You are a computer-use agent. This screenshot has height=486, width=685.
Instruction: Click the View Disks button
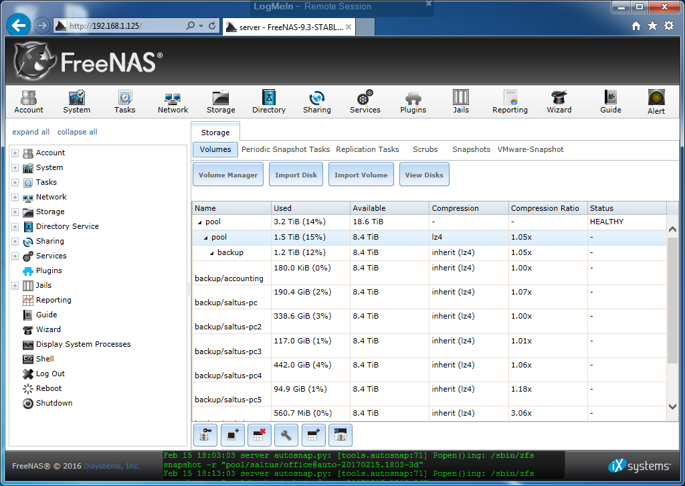tap(424, 174)
